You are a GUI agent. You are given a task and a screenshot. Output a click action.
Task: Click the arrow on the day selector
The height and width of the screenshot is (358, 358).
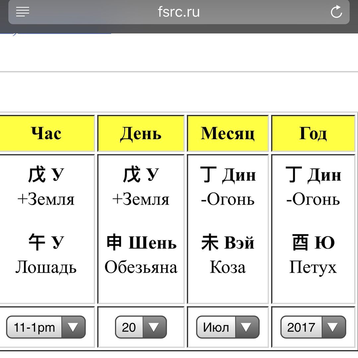click(x=154, y=327)
